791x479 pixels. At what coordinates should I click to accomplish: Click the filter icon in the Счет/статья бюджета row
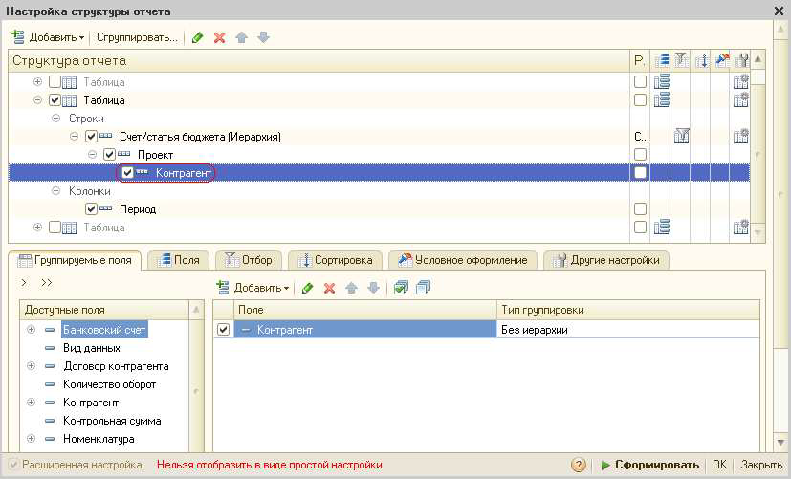682,136
